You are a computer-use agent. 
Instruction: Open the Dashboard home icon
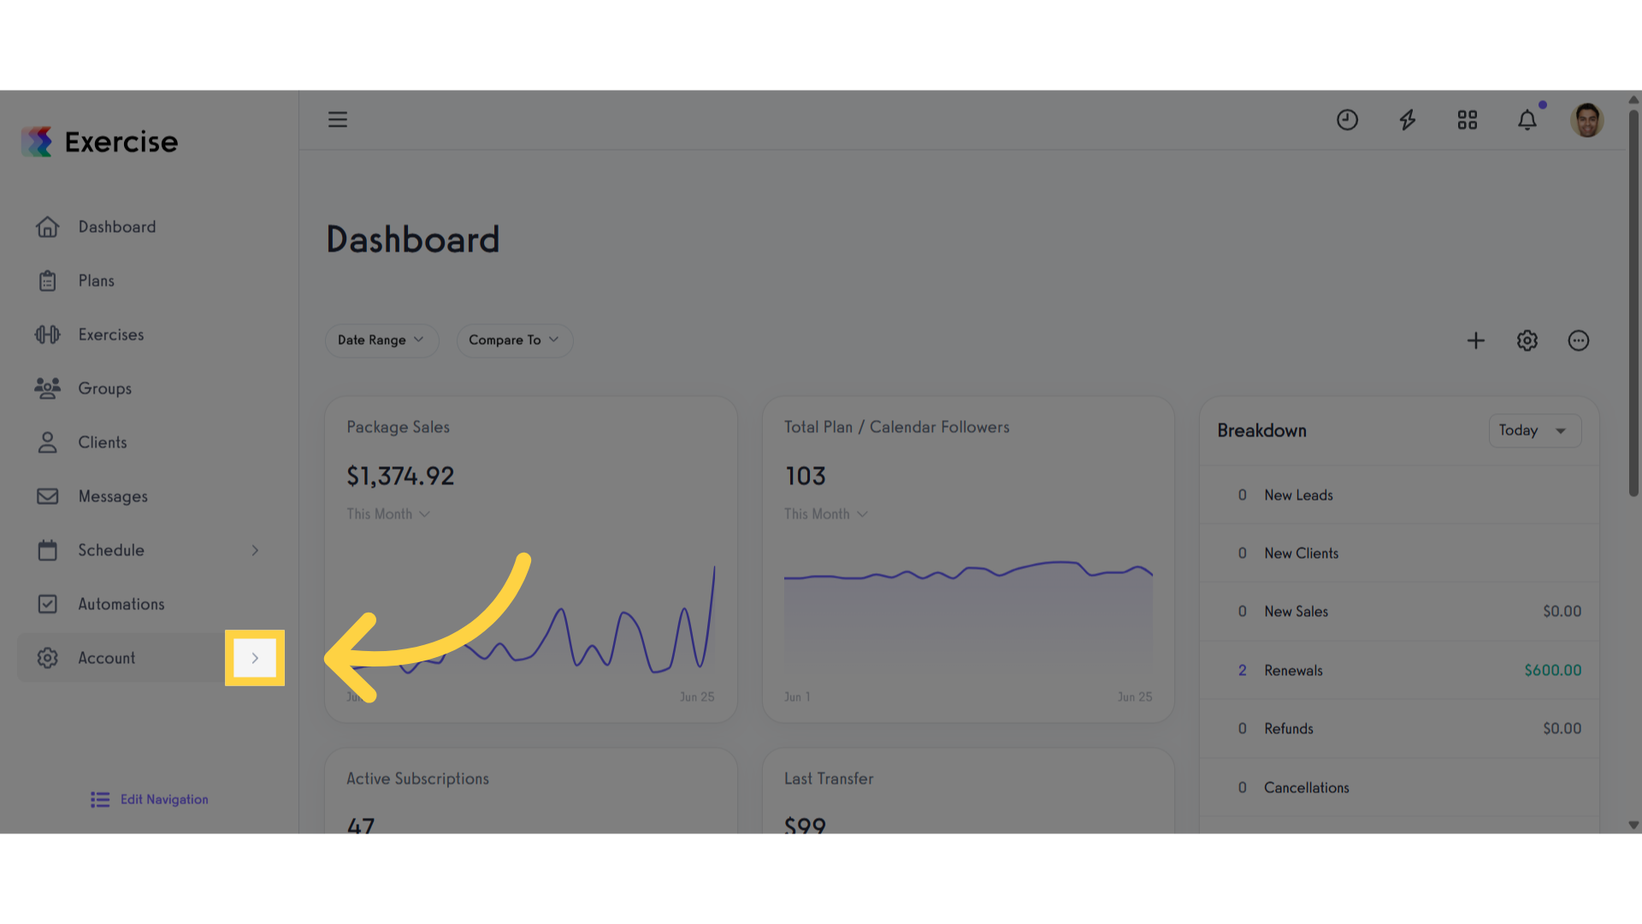[x=48, y=227]
